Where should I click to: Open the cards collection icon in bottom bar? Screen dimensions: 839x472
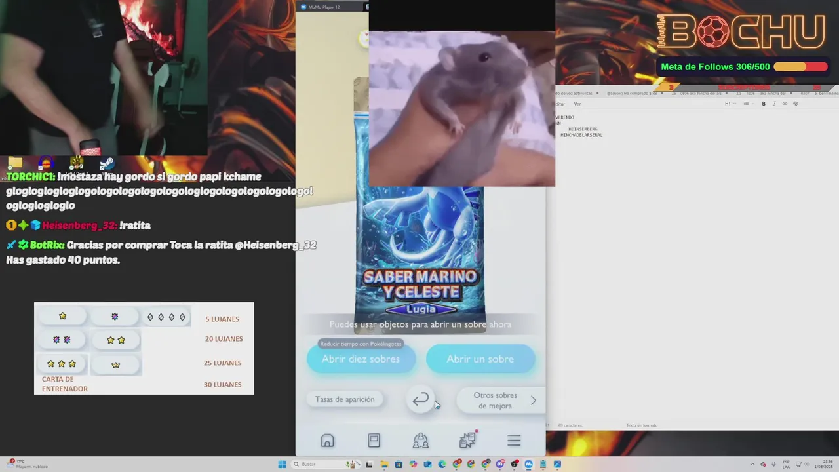click(x=374, y=441)
